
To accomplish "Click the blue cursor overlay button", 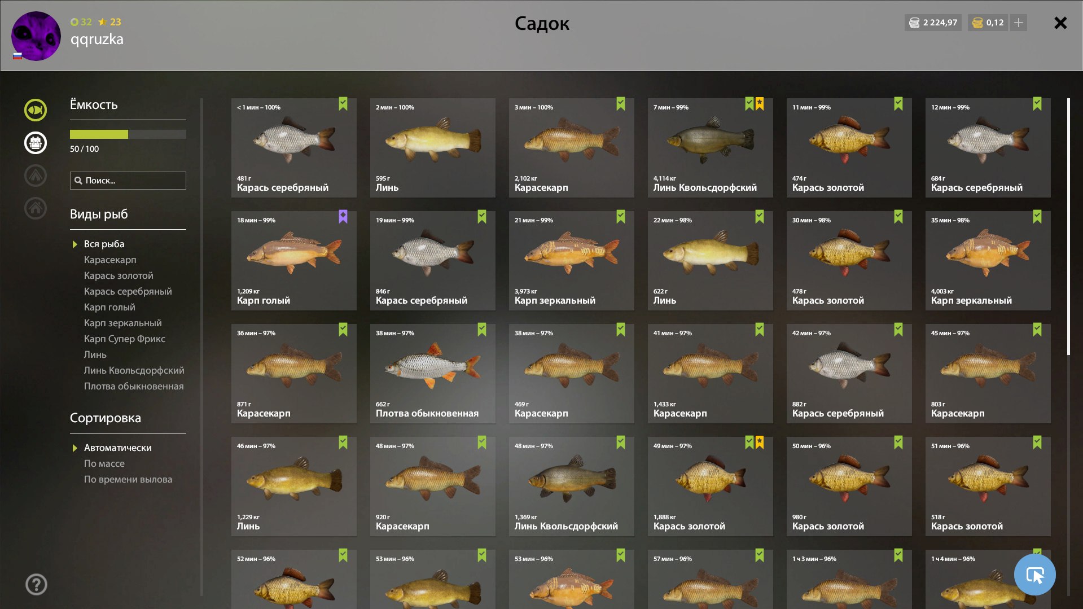I will click(x=1034, y=575).
